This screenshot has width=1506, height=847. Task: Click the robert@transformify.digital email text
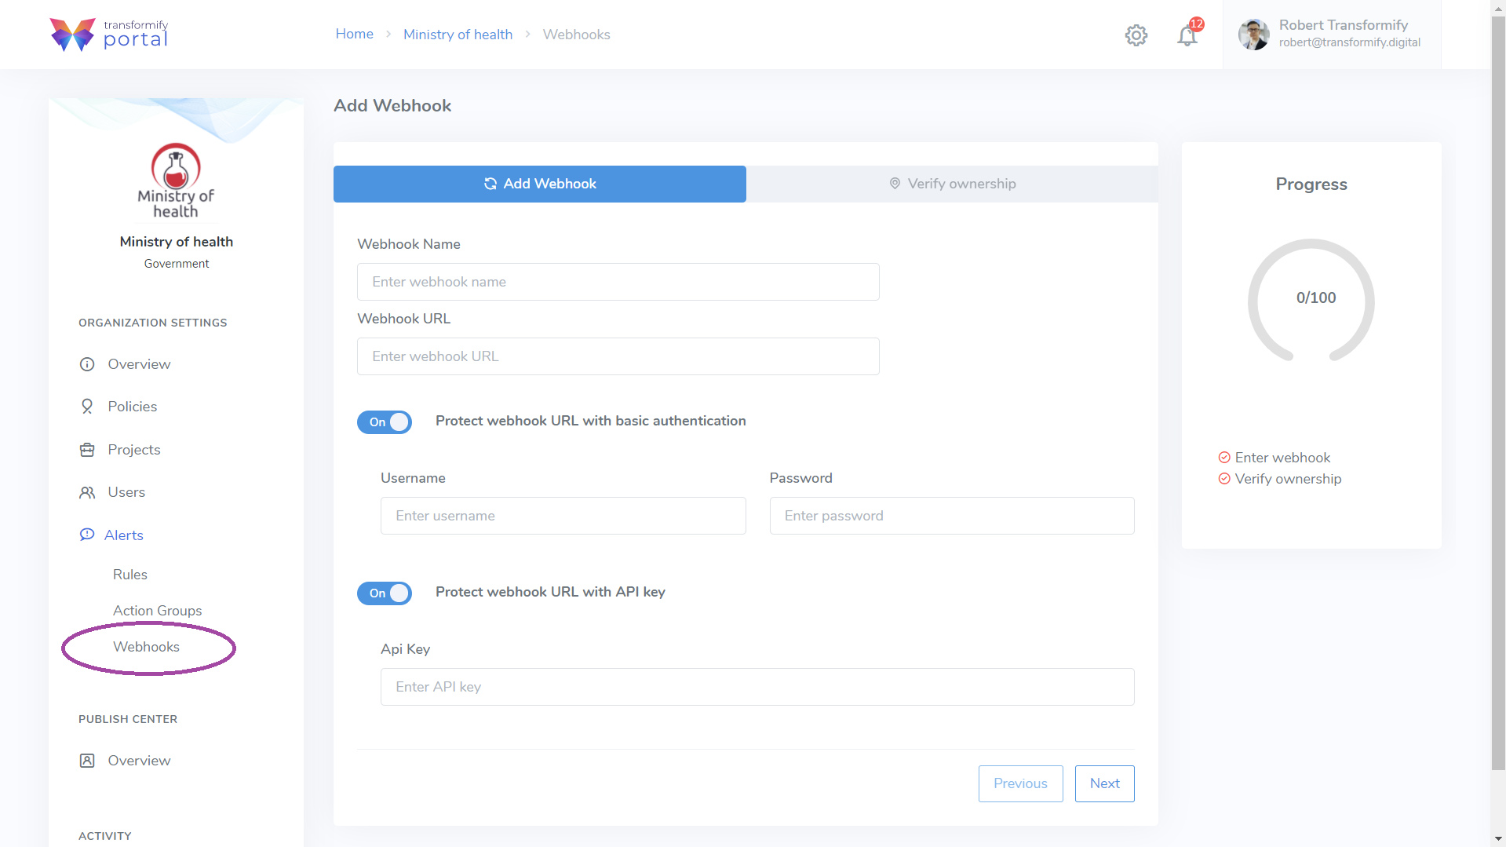click(1349, 42)
